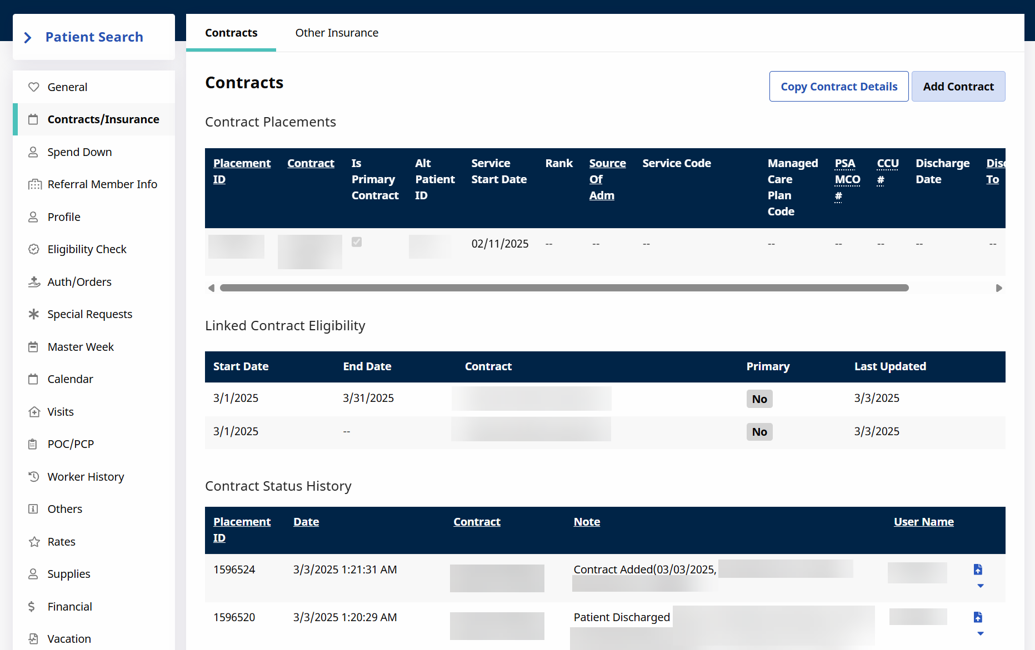Click the Auth/Orders icon
1035x650 pixels.
click(x=34, y=282)
